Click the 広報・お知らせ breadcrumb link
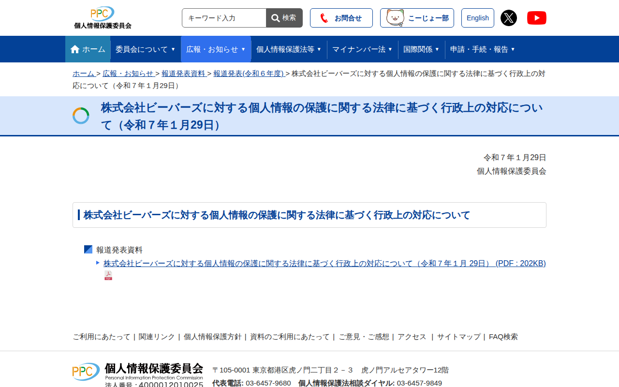 [x=128, y=74]
